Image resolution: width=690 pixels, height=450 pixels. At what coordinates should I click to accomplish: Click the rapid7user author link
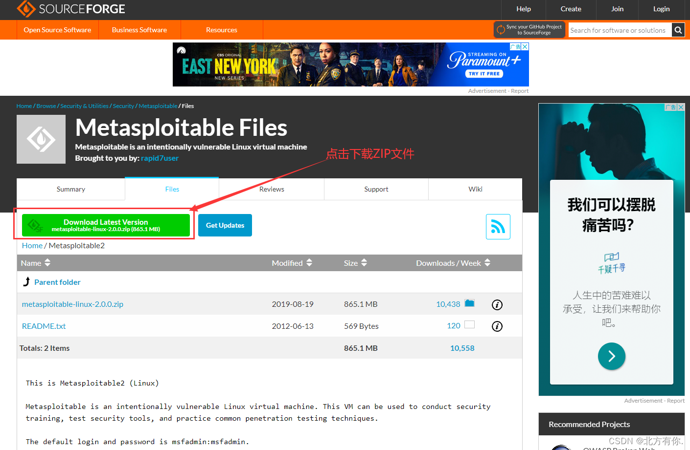click(160, 158)
